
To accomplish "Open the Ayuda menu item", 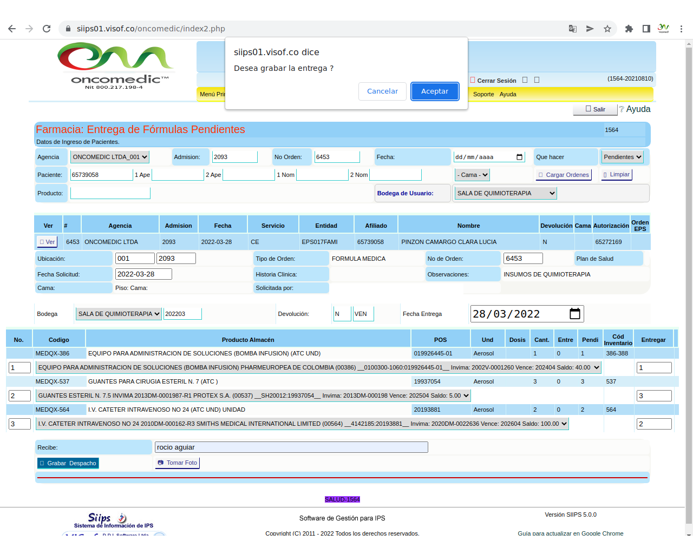I will tap(508, 94).
